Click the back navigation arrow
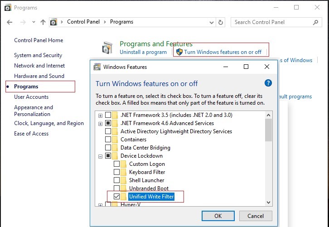The image size is (329, 227). tap(10, 22)
